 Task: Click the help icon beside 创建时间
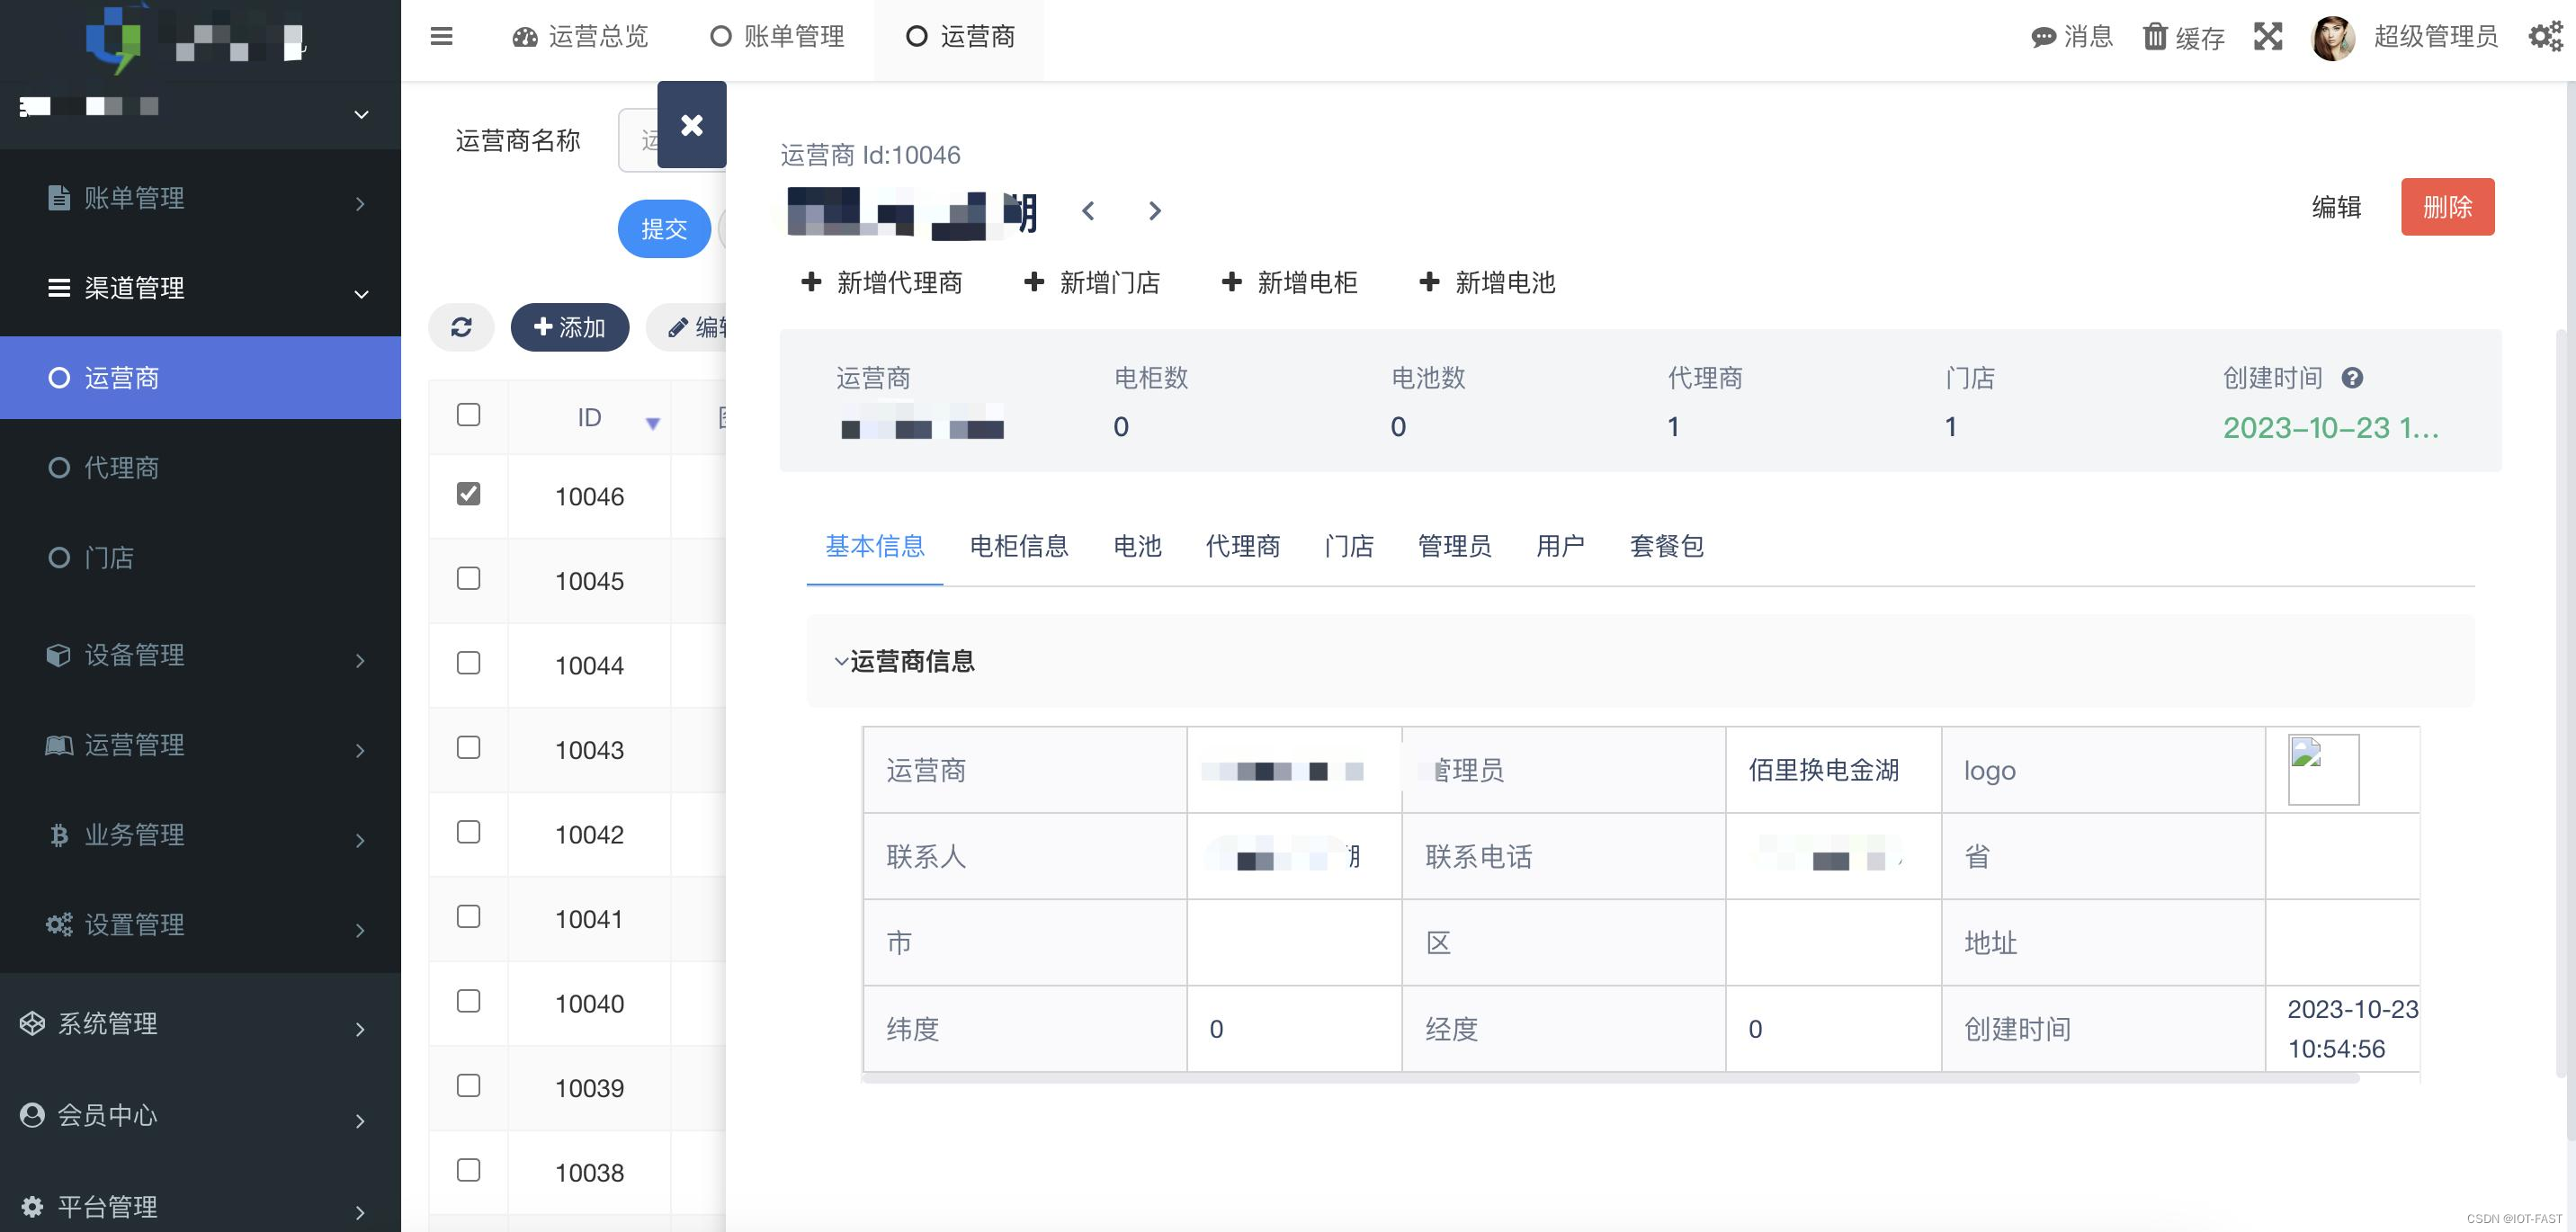pos(2353,378)
